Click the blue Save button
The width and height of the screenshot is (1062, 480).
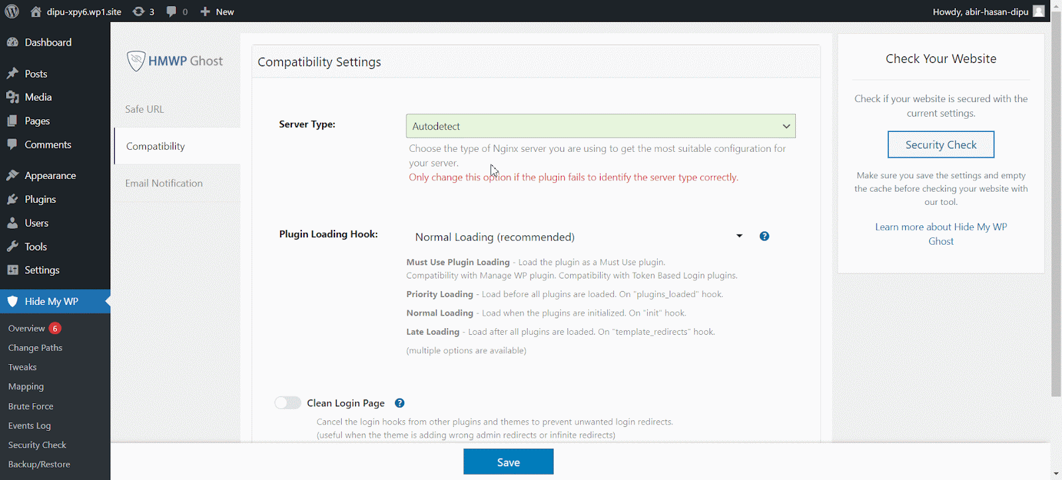click(508, 462)
